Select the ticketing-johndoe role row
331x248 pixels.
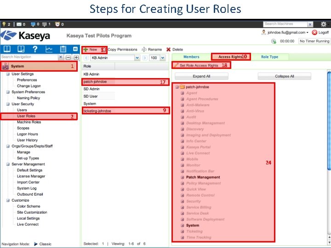126,111
